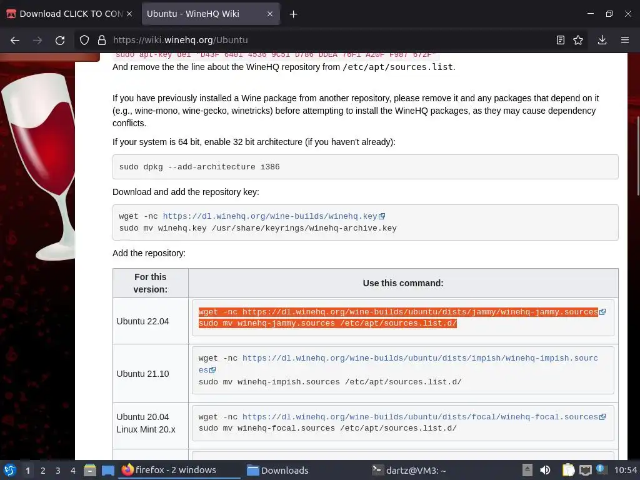Reload the current WineHQ page

click(60, 40)
